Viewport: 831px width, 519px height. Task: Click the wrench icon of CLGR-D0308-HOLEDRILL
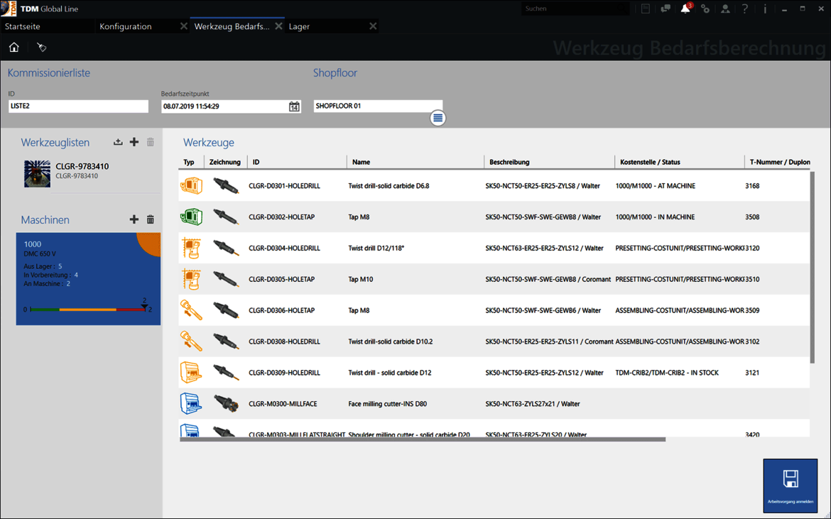(x=191, y=342)
